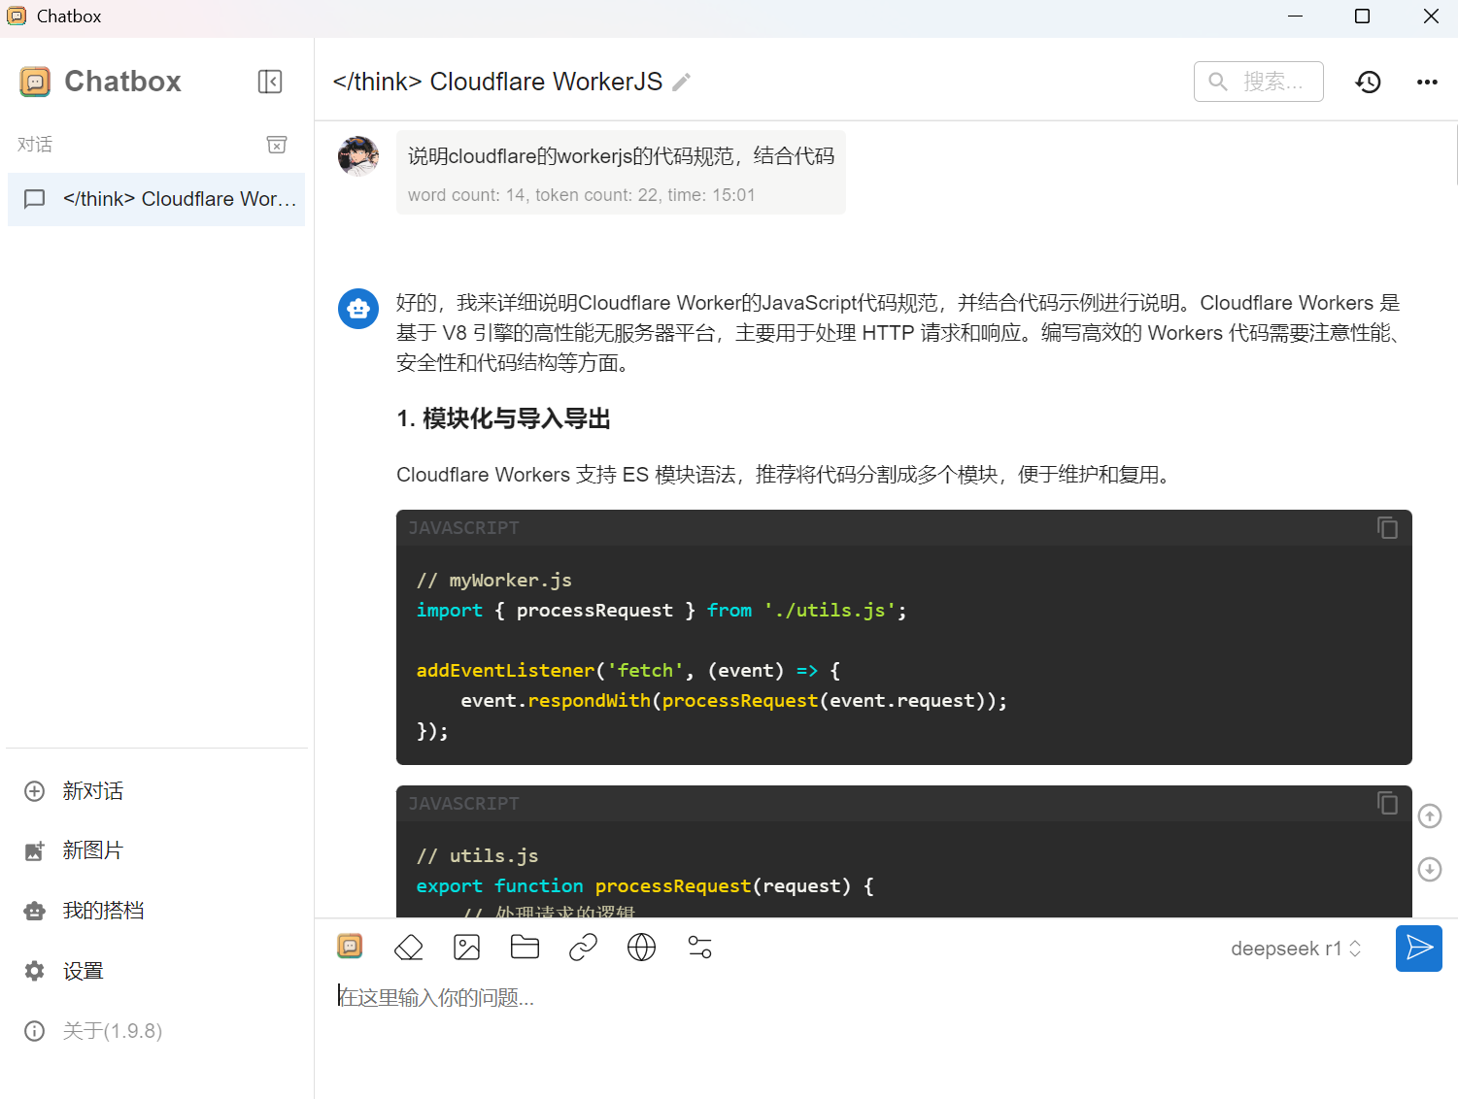This screenshot has width=1458, height=1099.
Task: Start a new chat via 新对话
Action: click(92, 791)
